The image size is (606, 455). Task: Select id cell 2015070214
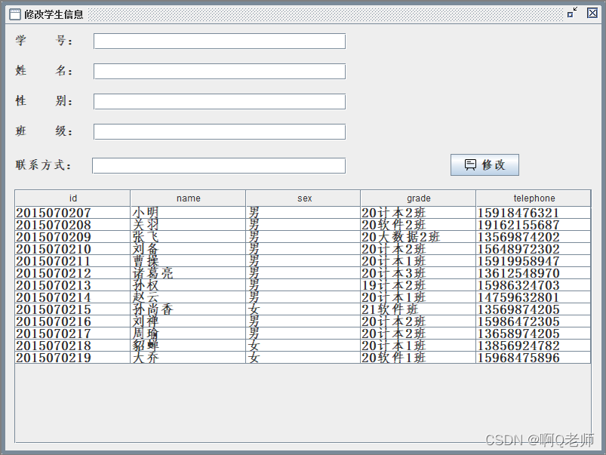point(72,297)
